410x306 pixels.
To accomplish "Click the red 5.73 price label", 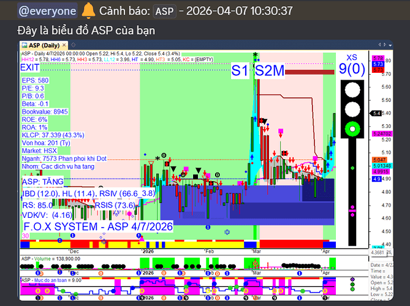I will (x=378, y=70).
